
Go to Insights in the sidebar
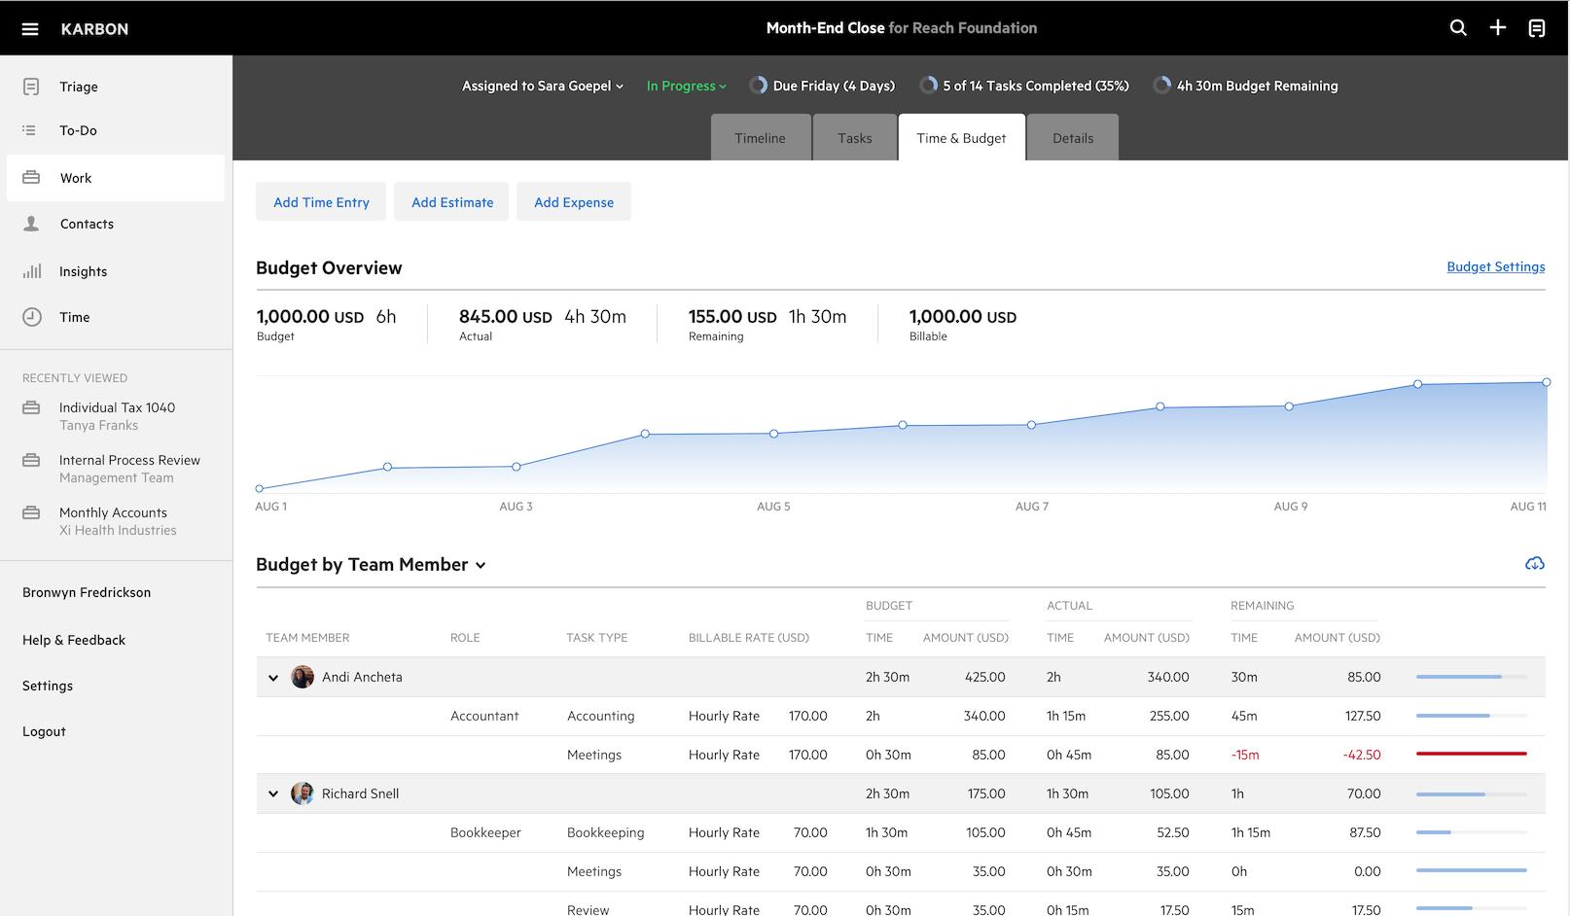click(x=83, y=271)
